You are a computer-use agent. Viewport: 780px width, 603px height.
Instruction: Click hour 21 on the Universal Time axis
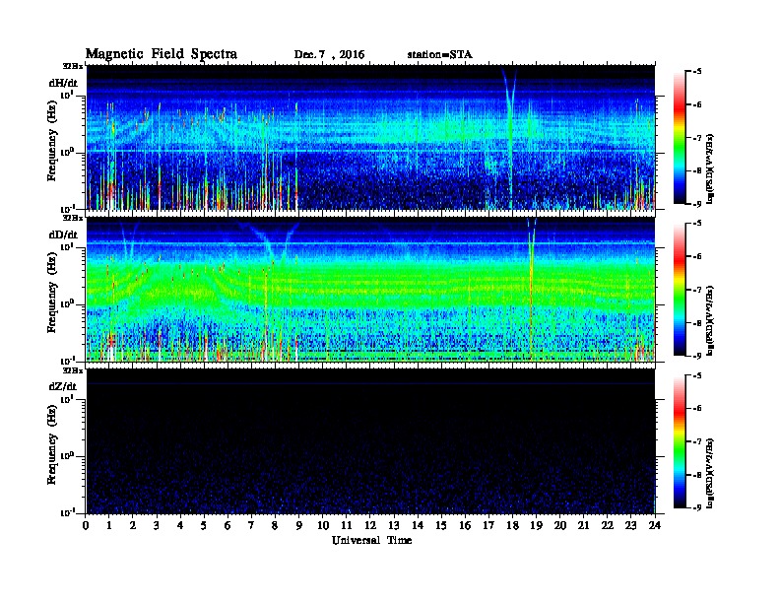(583, 525)
